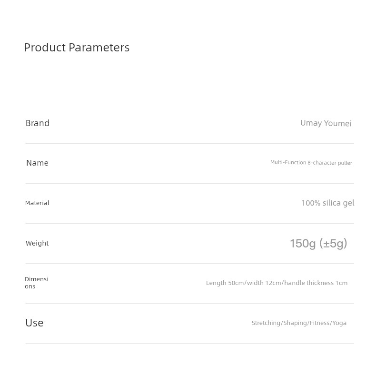Image resolution: width=376 pixels, height=385 pixels.
Task: Click the word Youmei in brand value
Action: click(x=338, y=123)
